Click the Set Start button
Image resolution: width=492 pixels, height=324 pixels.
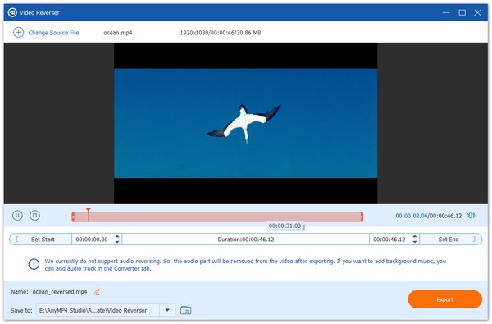pyautogui.click(x=41, y=240)
